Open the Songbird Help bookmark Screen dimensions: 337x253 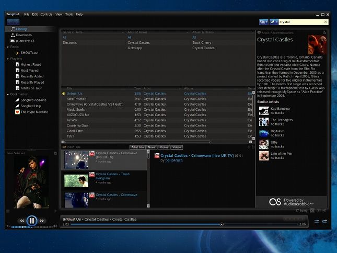click(30, 106)
